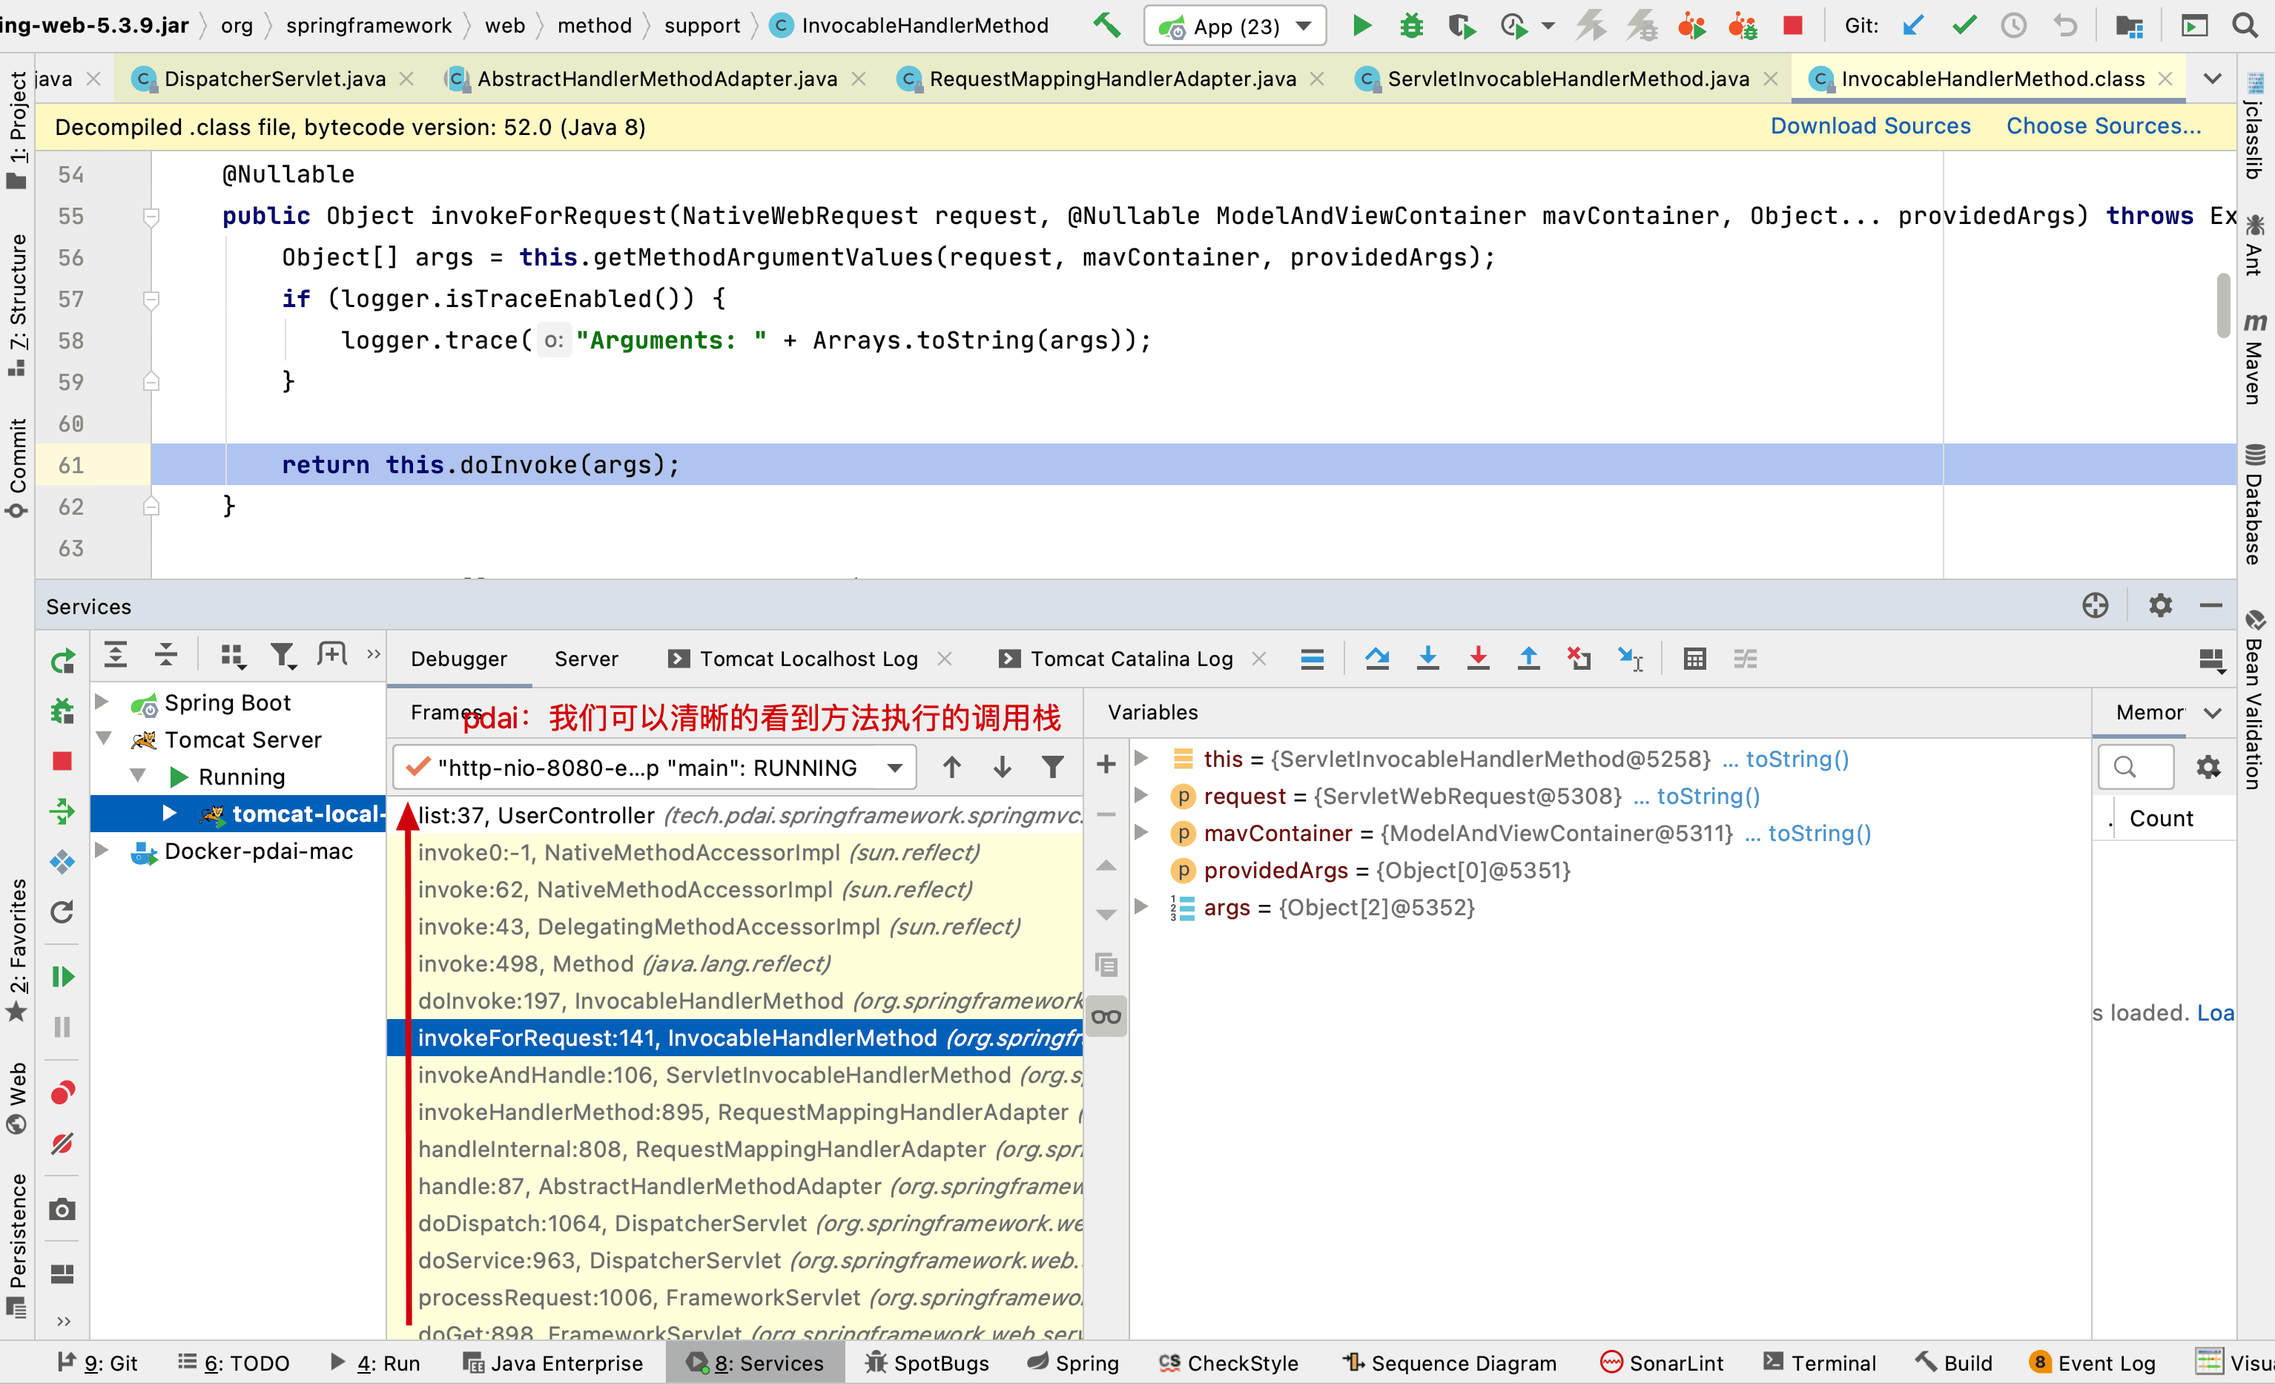Image resolution: width=2275 pixels, height=1384 pixels.
Task: Click the Choose Sources link
Action: point(2103,127)
